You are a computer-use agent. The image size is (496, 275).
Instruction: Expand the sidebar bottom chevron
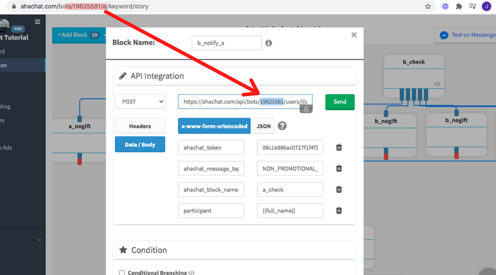tap(39, 240)
